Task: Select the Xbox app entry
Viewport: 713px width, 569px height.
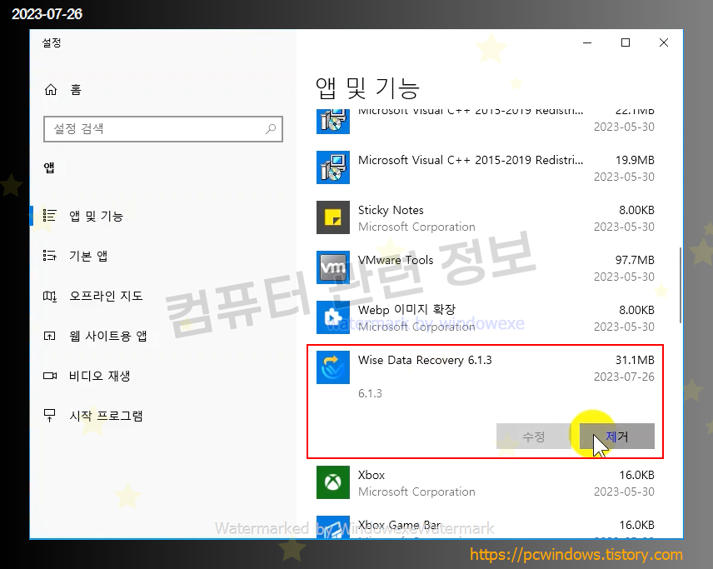Action: [x=485, y=483]
